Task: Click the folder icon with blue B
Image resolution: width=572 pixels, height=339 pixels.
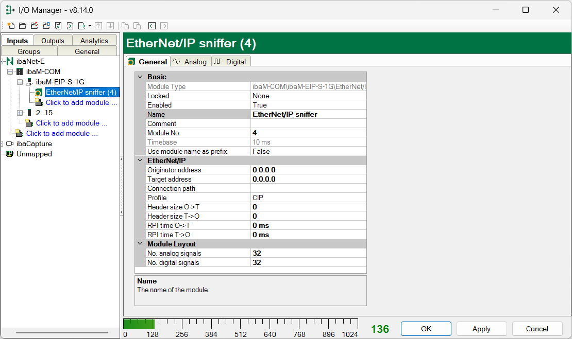Action: [x=46, y=26]
